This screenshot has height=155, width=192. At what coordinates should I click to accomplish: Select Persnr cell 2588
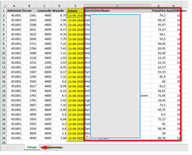point(29,25)
